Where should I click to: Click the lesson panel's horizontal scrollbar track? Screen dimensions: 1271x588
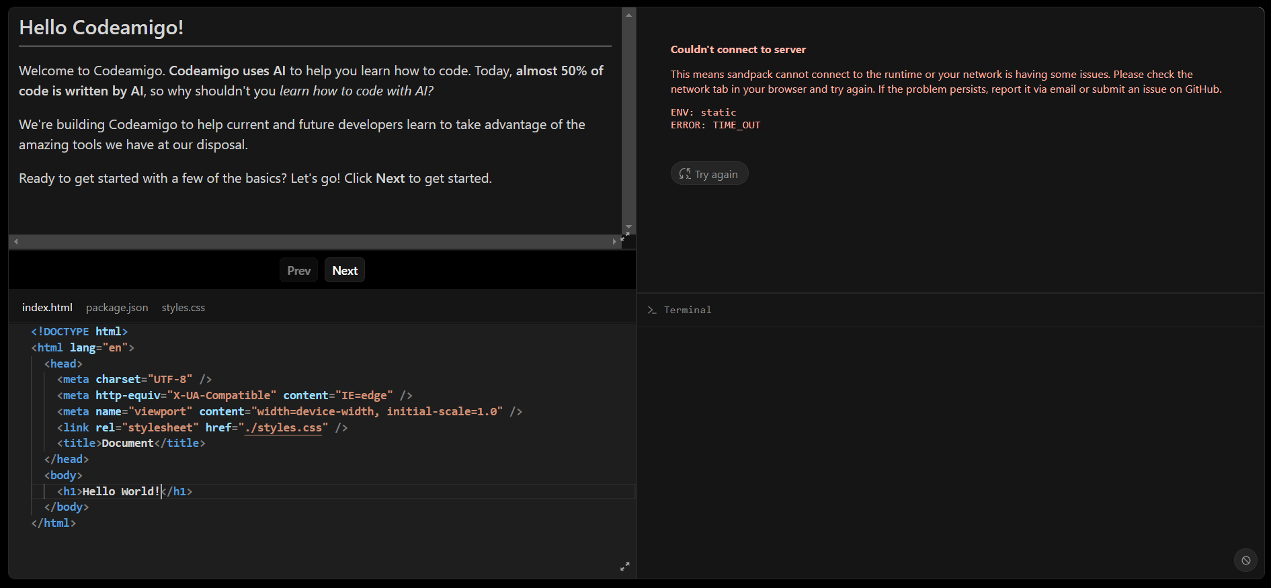pos(315,241)
